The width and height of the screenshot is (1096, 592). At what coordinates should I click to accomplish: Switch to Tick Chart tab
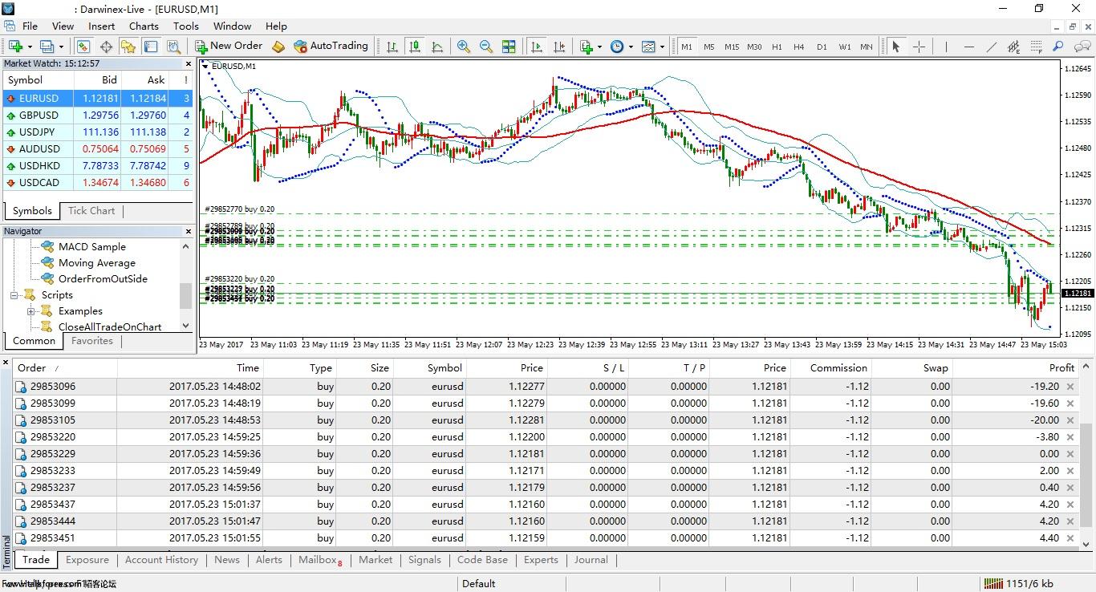click(91, 211)
